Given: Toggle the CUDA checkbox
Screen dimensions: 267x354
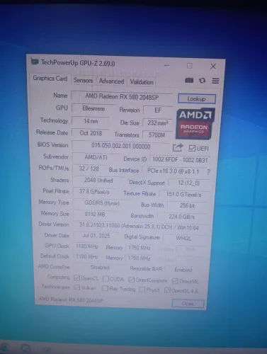Looking at the screenshot, I should (x=106, y=279).
